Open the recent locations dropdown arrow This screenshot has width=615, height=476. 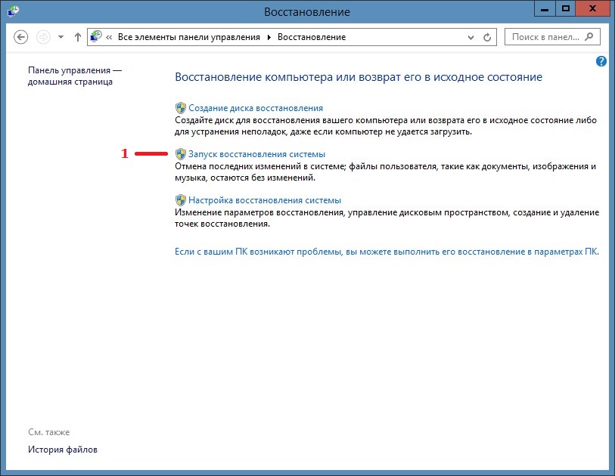pyautogui.click(x=61, y=37)
